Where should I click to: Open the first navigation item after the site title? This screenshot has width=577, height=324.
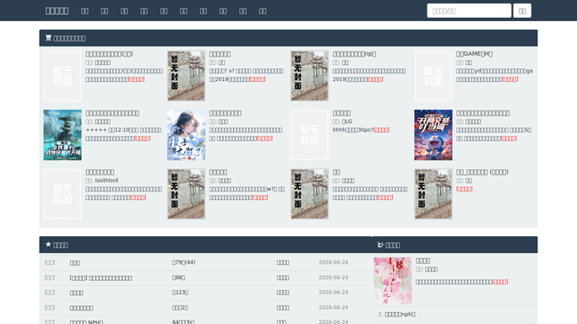[x=84, y=11]
